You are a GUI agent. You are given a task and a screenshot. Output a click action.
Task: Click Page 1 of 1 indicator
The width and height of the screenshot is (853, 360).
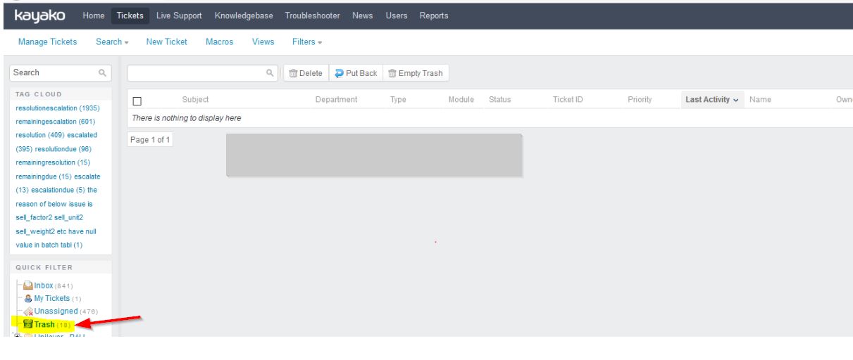pos(150,139)
